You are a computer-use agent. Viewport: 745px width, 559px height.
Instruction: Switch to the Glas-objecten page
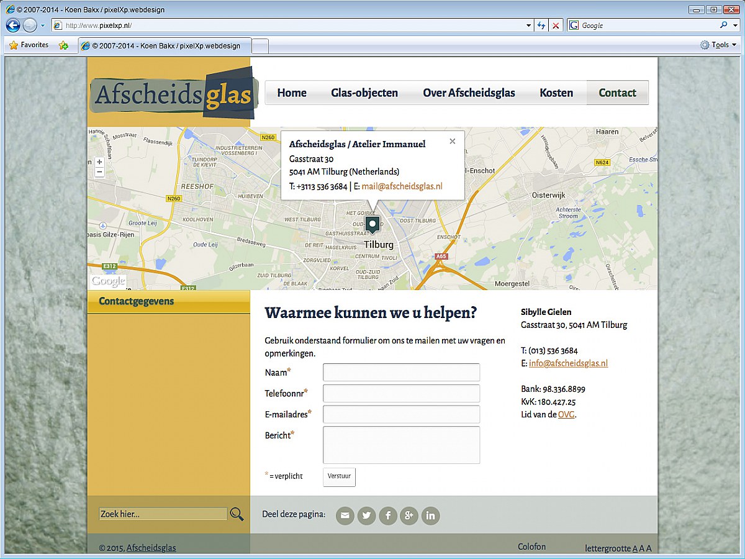[364, 93]
